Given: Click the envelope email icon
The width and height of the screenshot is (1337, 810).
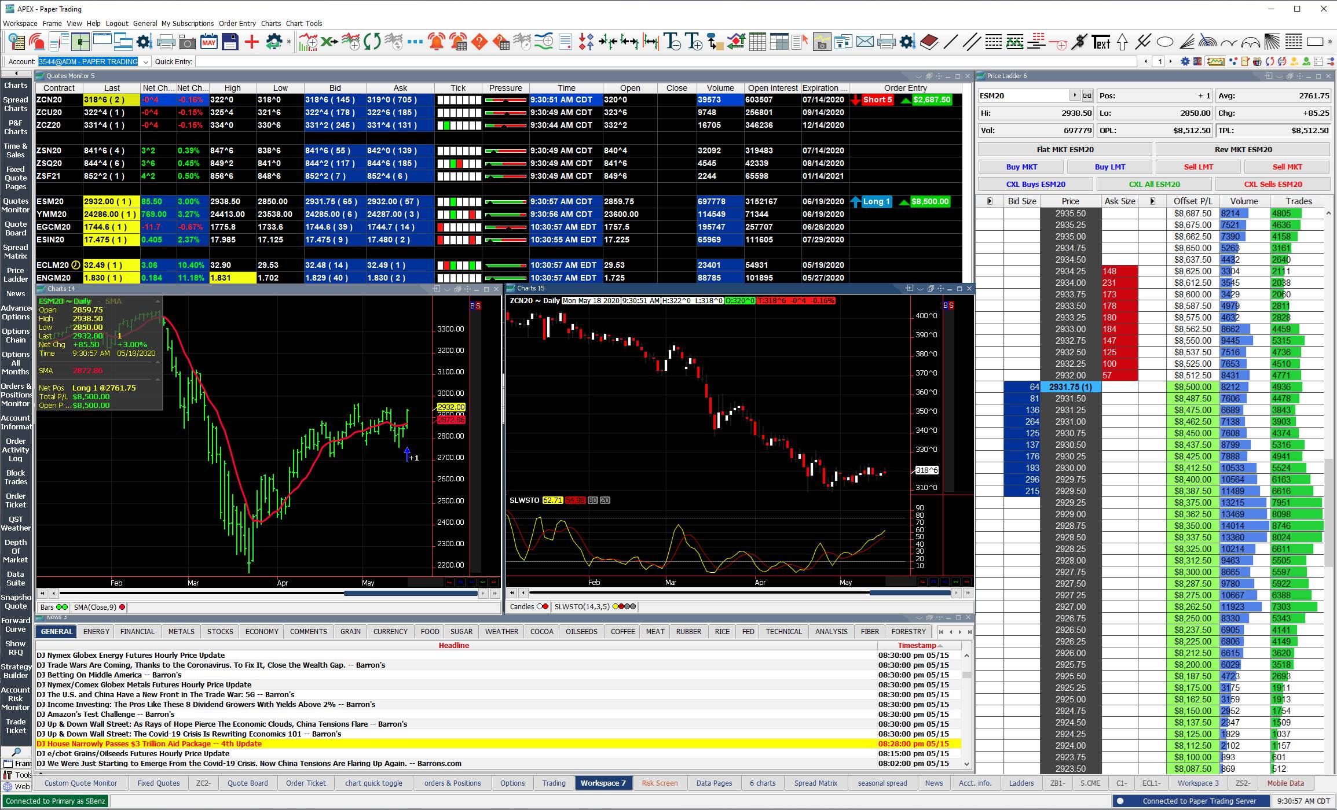Looking at the screenshot, I should click(865, 42).
